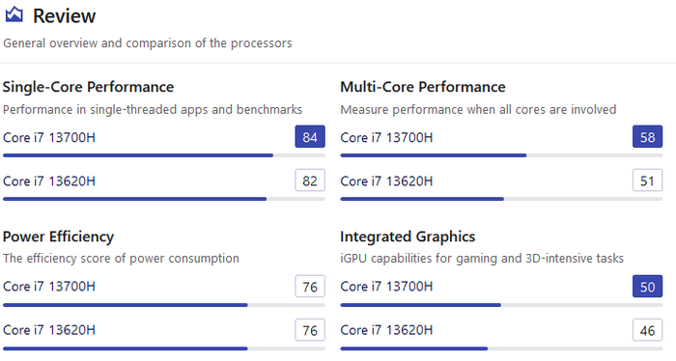Click the Integrated Graphics heading

click(408, 236)
